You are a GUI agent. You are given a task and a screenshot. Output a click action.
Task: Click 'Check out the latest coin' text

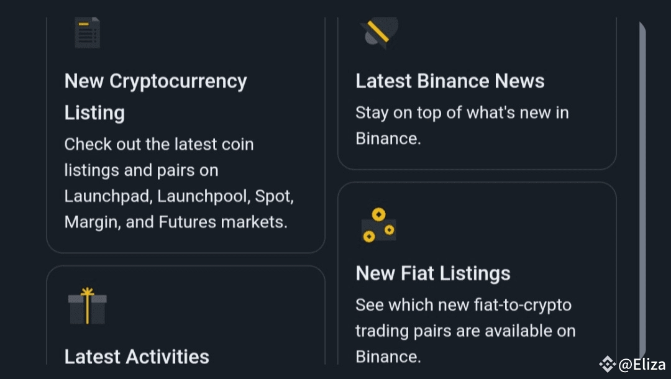[159, 144]
